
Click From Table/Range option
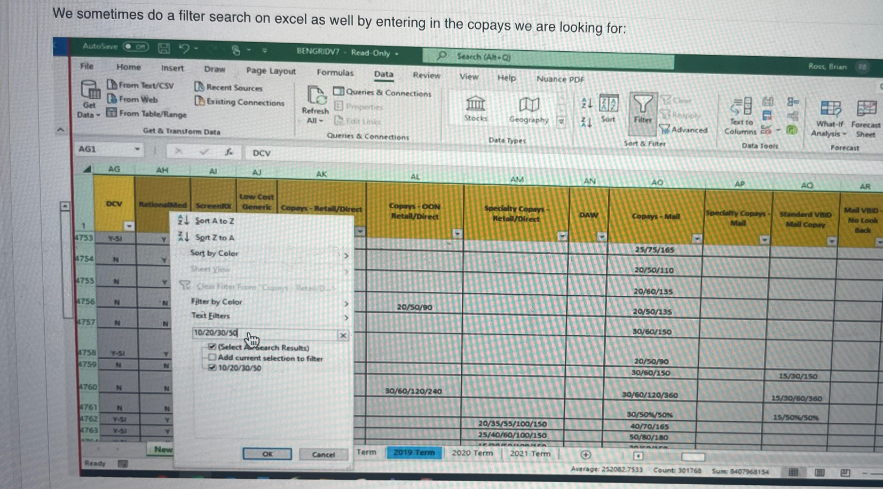tap(147, 113)
